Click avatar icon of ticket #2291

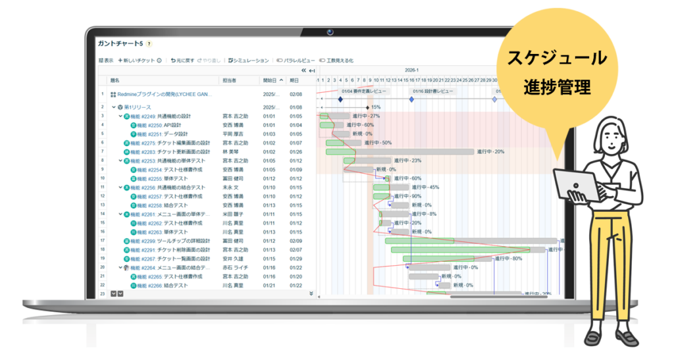[127, 250]
